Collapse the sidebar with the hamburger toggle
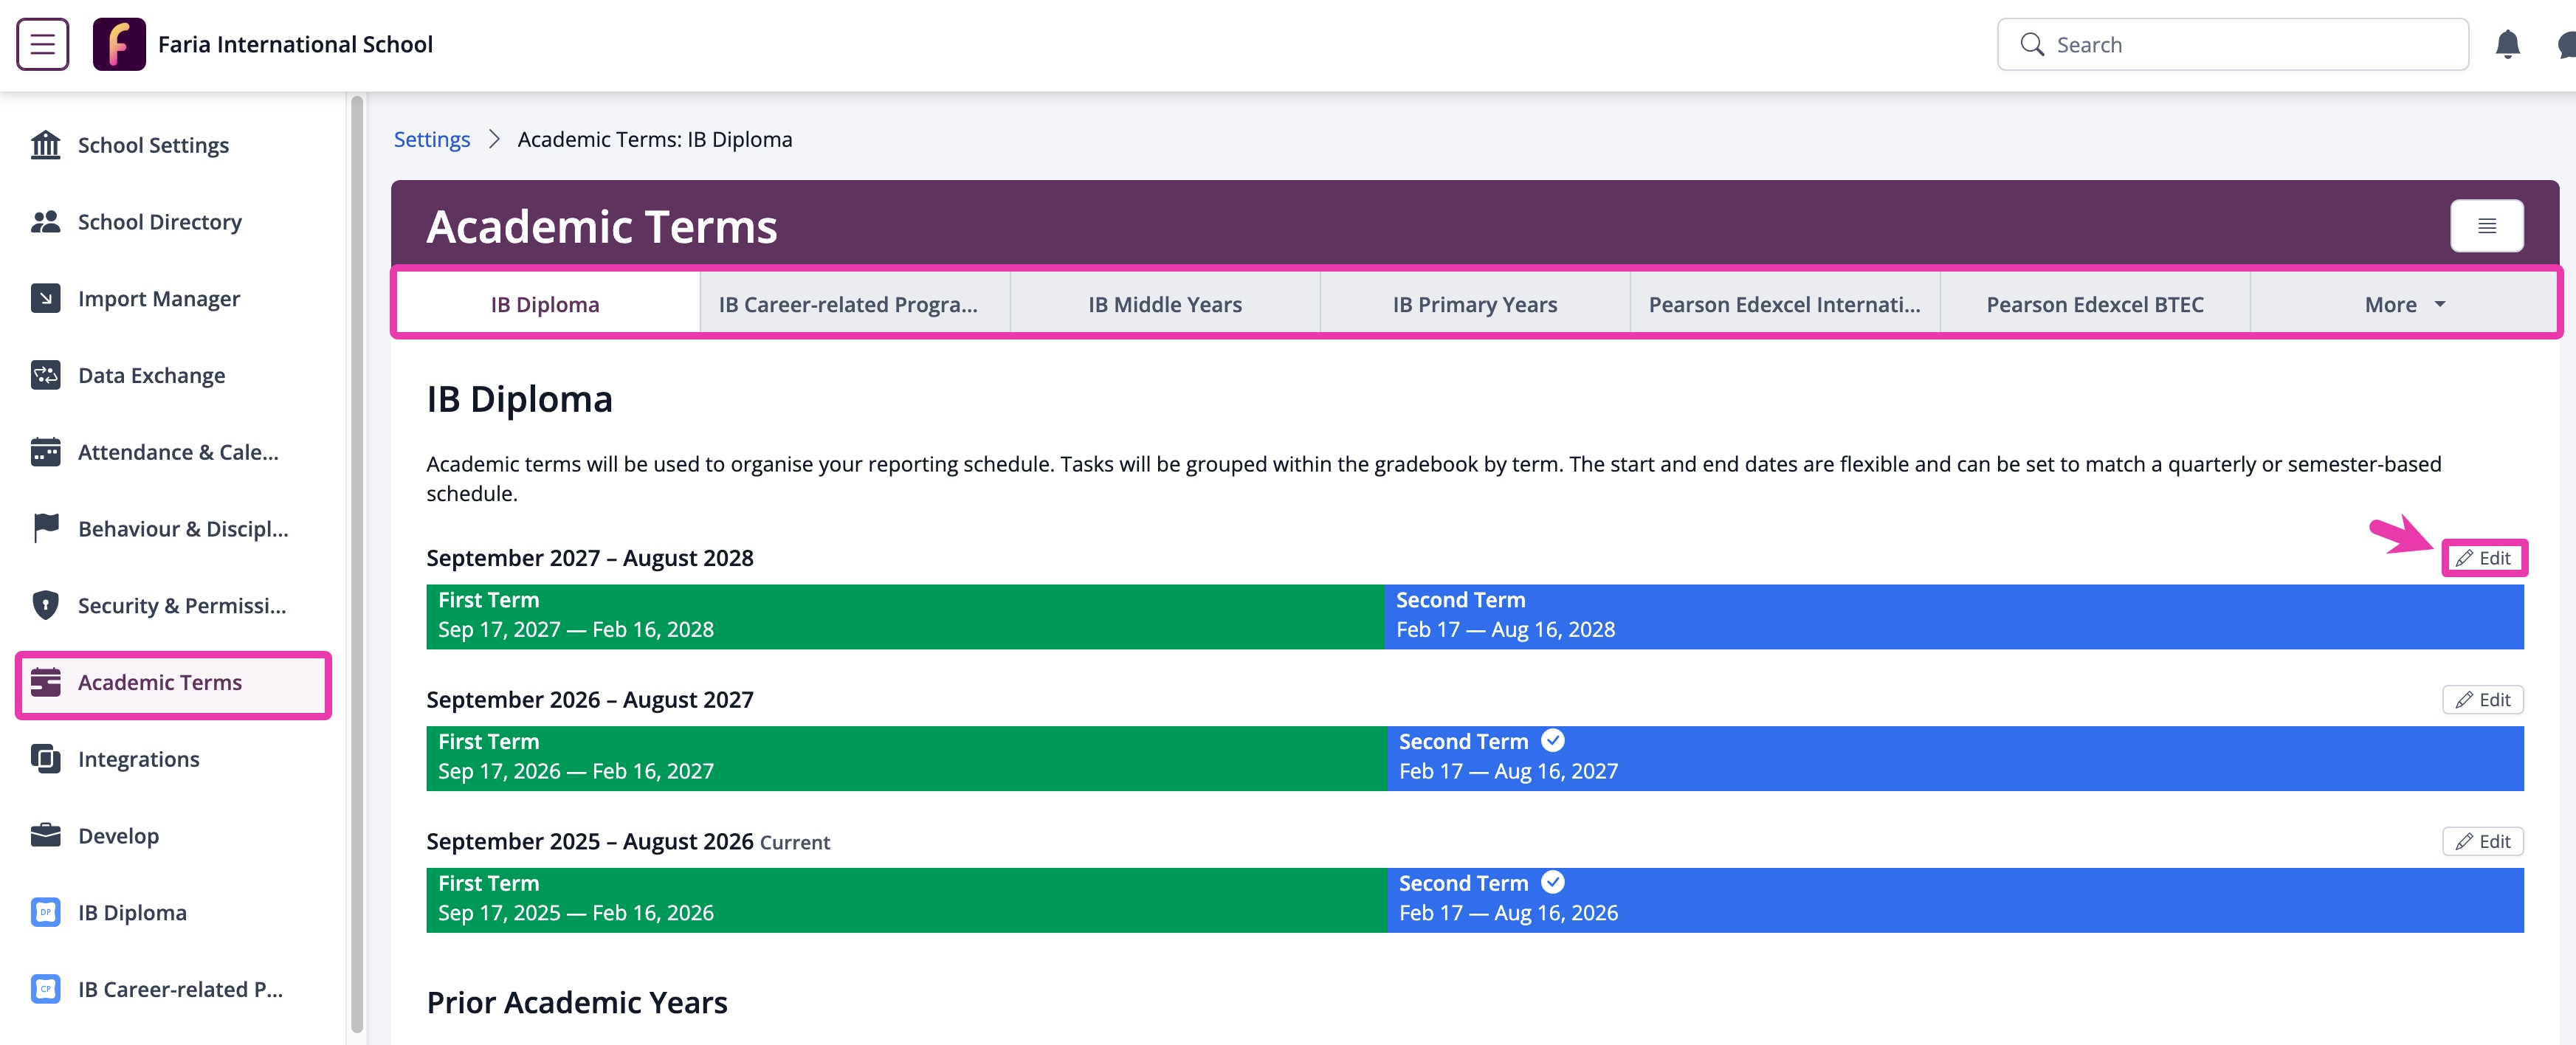 click(x=42, y=43)
